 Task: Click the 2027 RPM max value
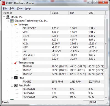point(94,82)
